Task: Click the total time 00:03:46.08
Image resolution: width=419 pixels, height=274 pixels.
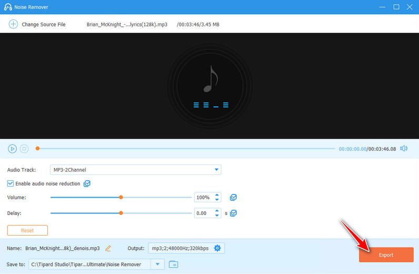Action: [x=382, y=149]
